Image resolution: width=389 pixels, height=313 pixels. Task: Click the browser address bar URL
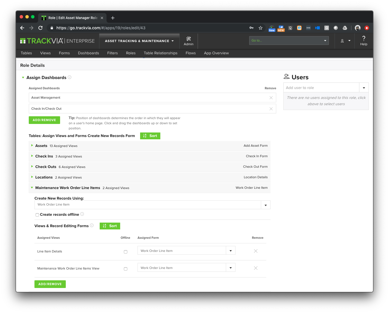101,28
